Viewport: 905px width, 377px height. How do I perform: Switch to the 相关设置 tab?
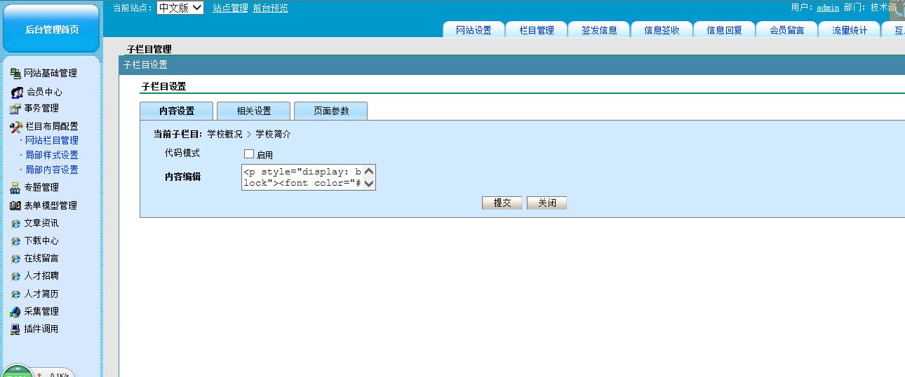pyautogui.click(x=253, y=111)
